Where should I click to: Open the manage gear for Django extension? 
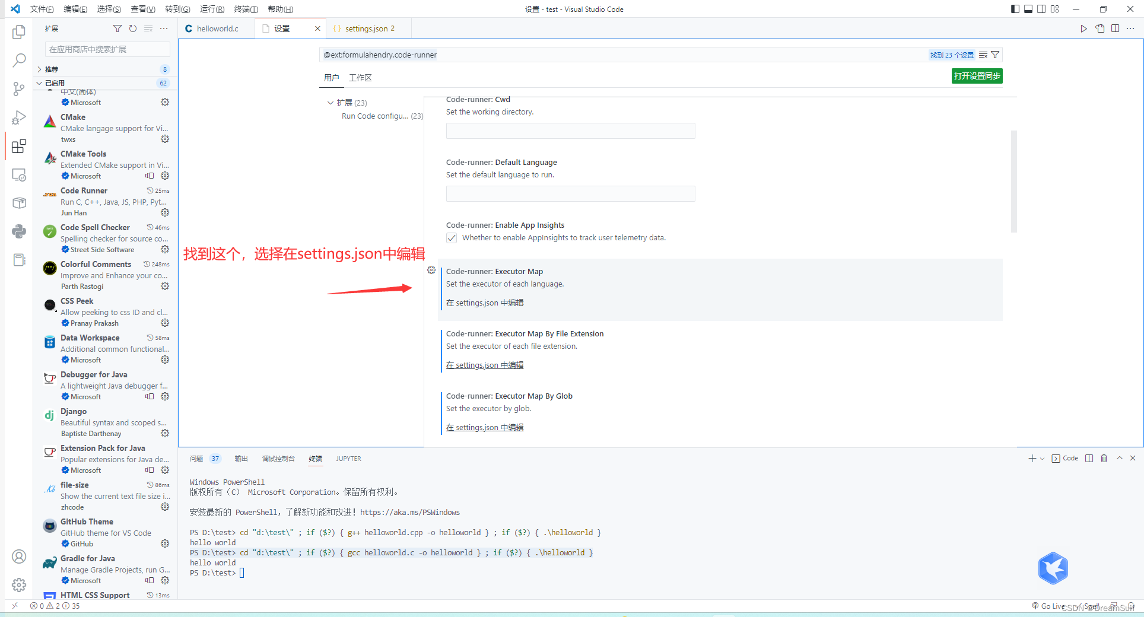point(165,433)
